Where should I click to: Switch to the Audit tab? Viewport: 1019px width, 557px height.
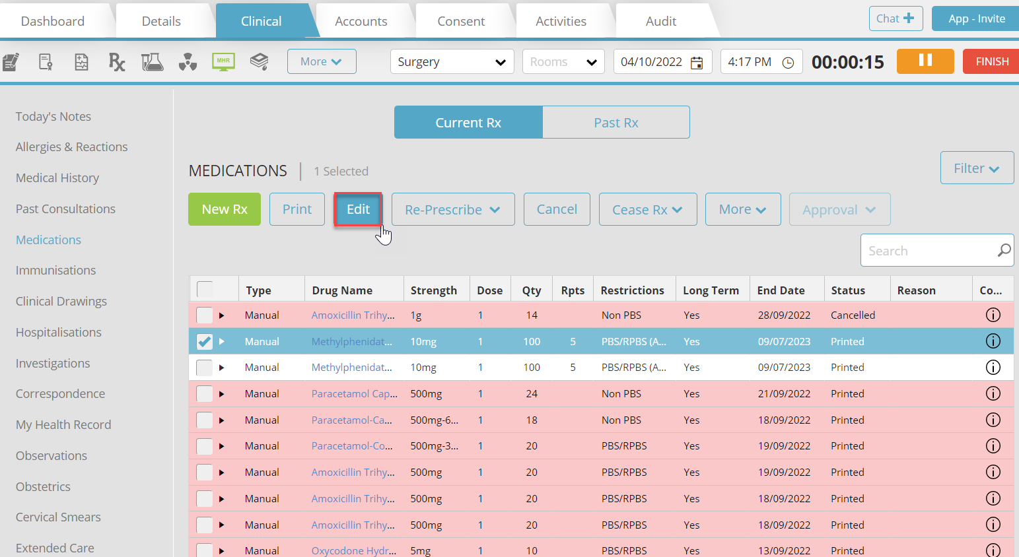tap(661, 21)
